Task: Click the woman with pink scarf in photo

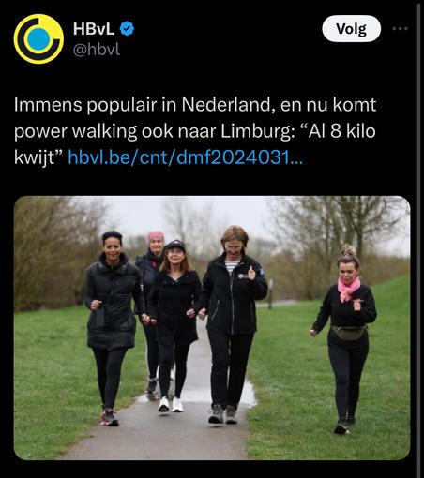Action: click(345, 339)
